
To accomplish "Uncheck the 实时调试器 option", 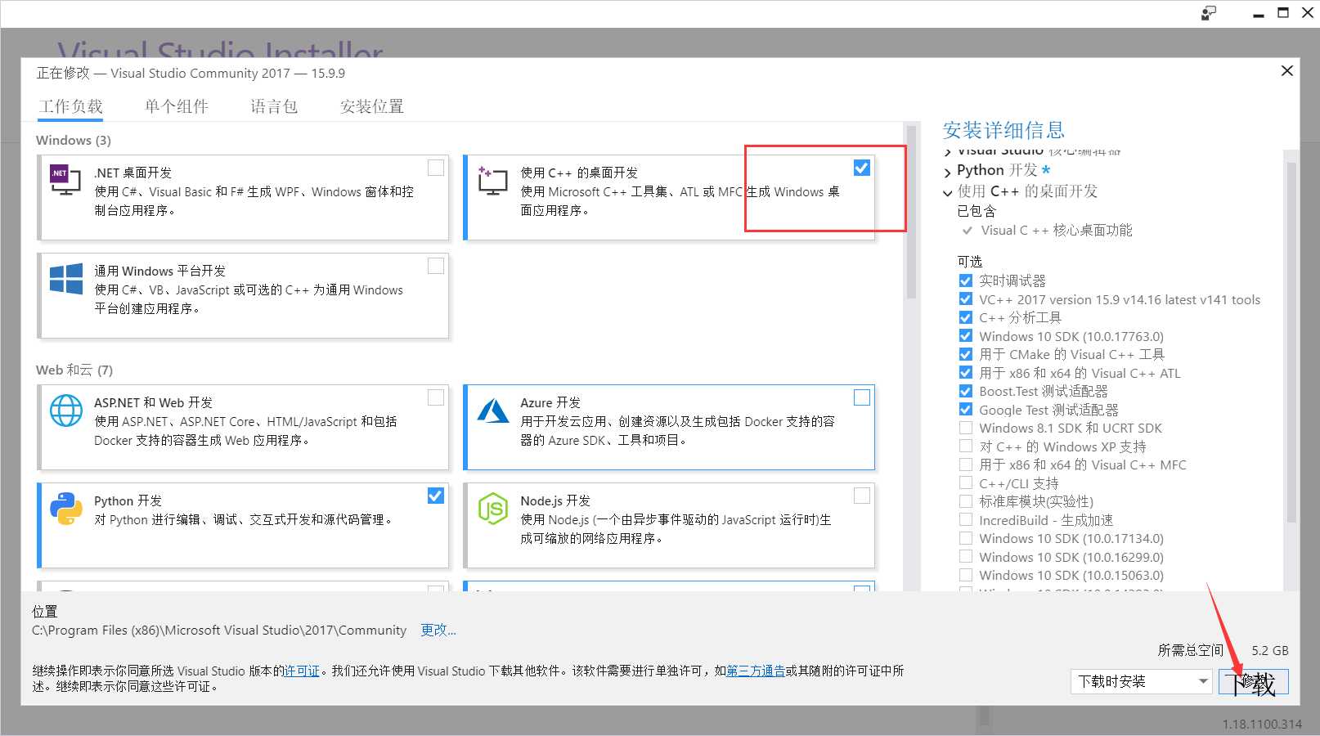I will pyautogui.click(x=966, y=280).
